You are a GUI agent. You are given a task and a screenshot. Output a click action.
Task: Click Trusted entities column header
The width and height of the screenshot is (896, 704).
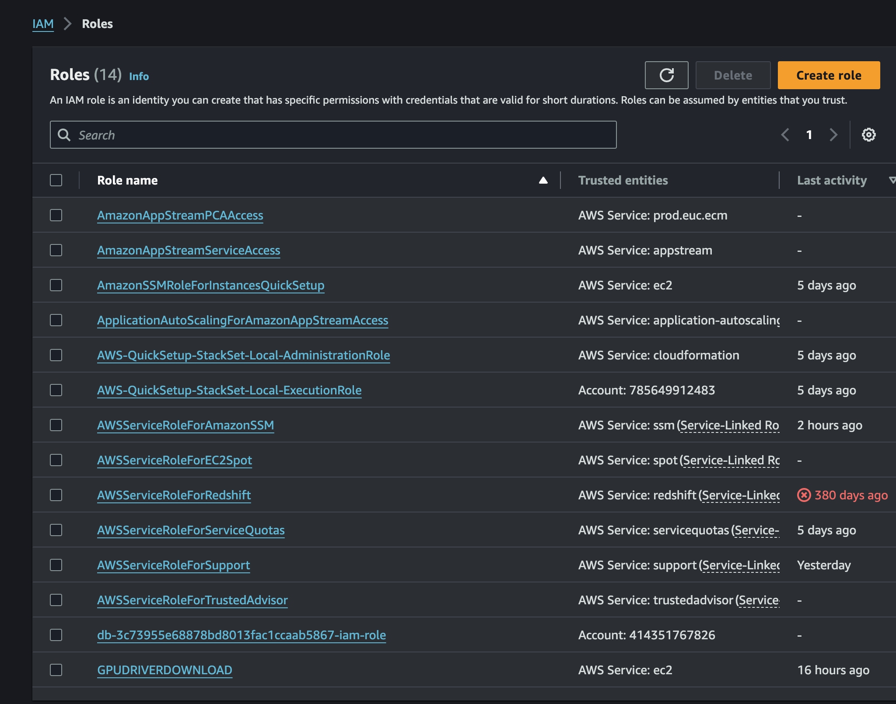(623, 180)
